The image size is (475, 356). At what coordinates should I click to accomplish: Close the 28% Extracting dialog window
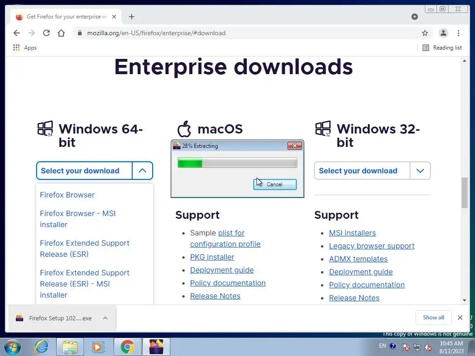click(x=295, y=146)
